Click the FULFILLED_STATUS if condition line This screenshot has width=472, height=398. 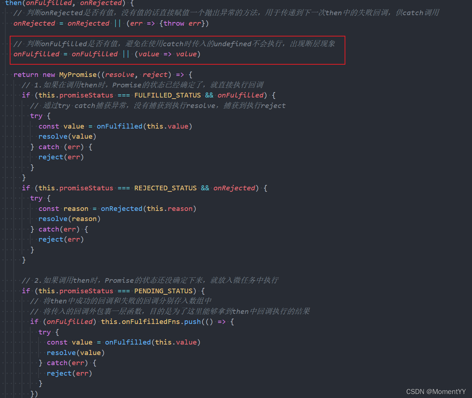[x=149, y=95]
